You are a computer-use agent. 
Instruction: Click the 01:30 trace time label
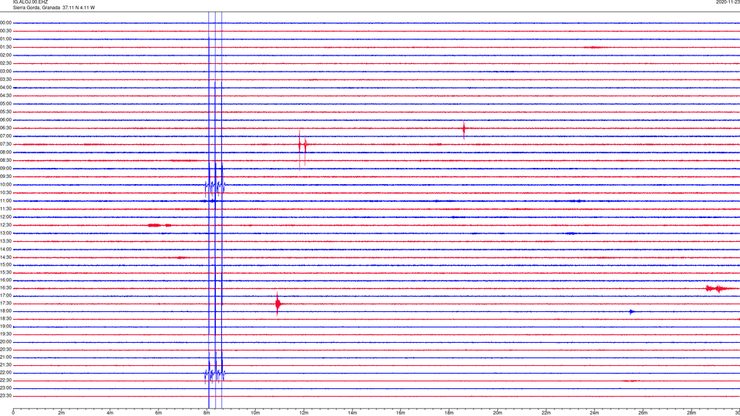(5, 47)
